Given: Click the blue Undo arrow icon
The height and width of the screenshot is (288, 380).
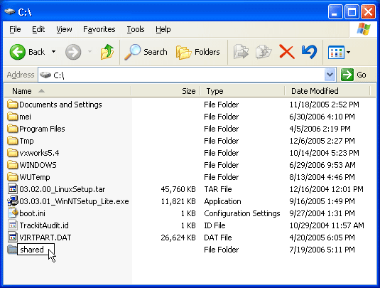Looking at the screenshot, I should [x=309, y=52].
